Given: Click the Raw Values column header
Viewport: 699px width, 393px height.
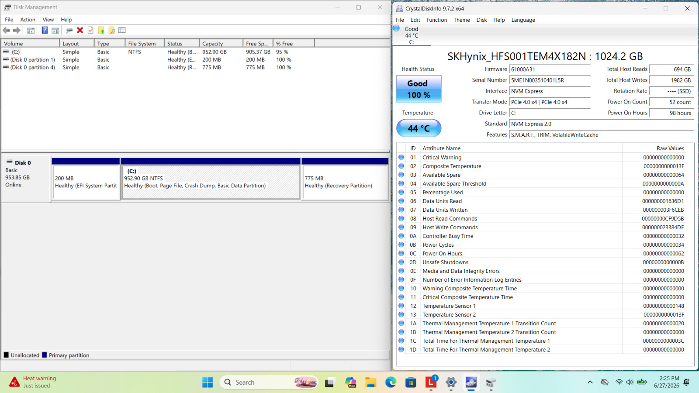Looking at the screenshot, I should pos(654,148).
